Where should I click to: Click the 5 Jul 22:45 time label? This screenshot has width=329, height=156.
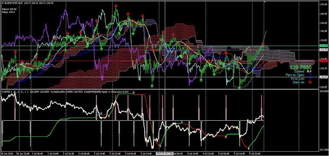tap(255, 154)
